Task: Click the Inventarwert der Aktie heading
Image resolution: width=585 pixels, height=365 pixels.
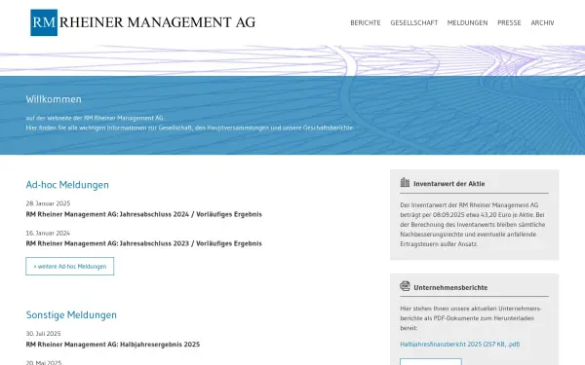Action: (x=449, y=184)
